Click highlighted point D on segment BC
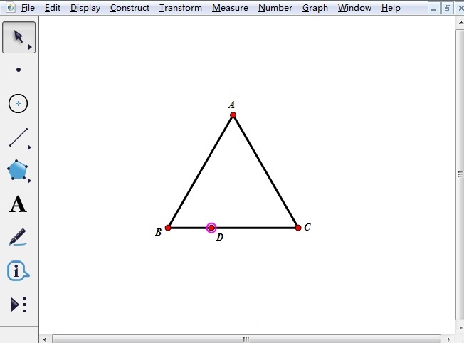The height and width of the screenshot is (343, 464). (211, 228)
